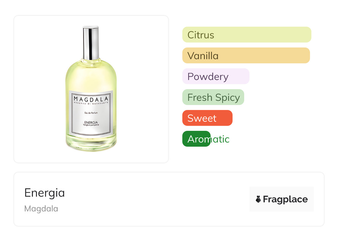Select the green Aromatic accord bar
The image size is (338, 240).
coord(196,139)
